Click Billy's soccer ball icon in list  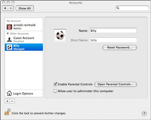[x=9, y=47]
